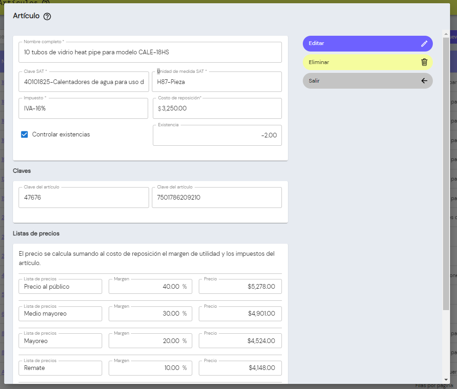Click the Nombre completo text field
The width and height of the screenshot is (457, 389).
coord(150,52)
